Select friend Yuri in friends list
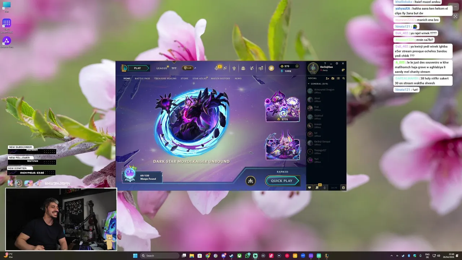This screenshot has width=462, height=260. (326, 160)
